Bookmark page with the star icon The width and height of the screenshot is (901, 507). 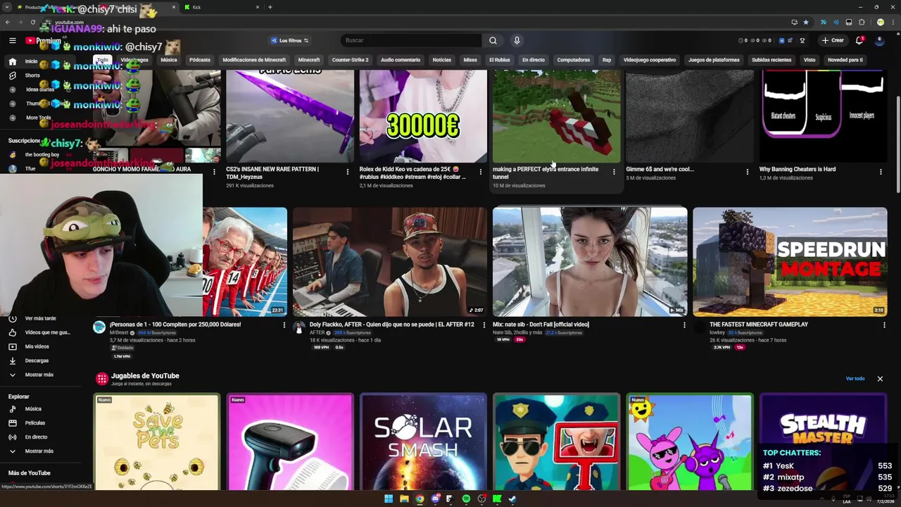806,22
